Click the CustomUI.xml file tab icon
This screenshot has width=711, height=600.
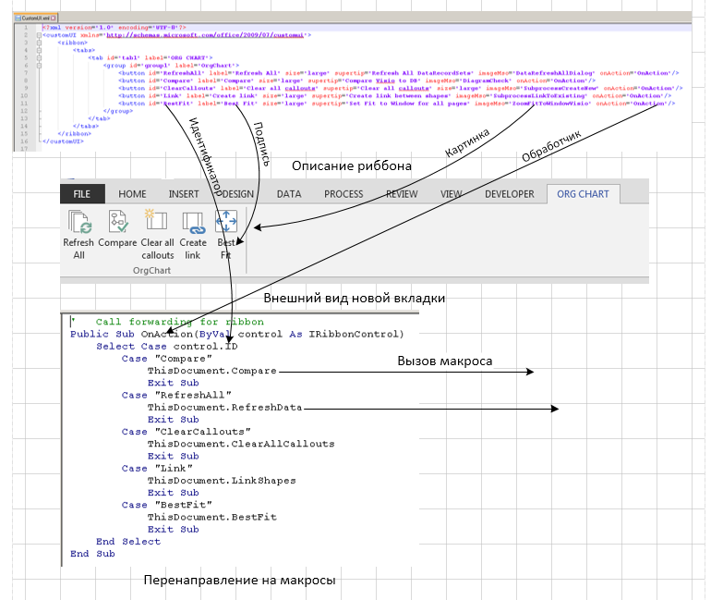coord(18,18)
